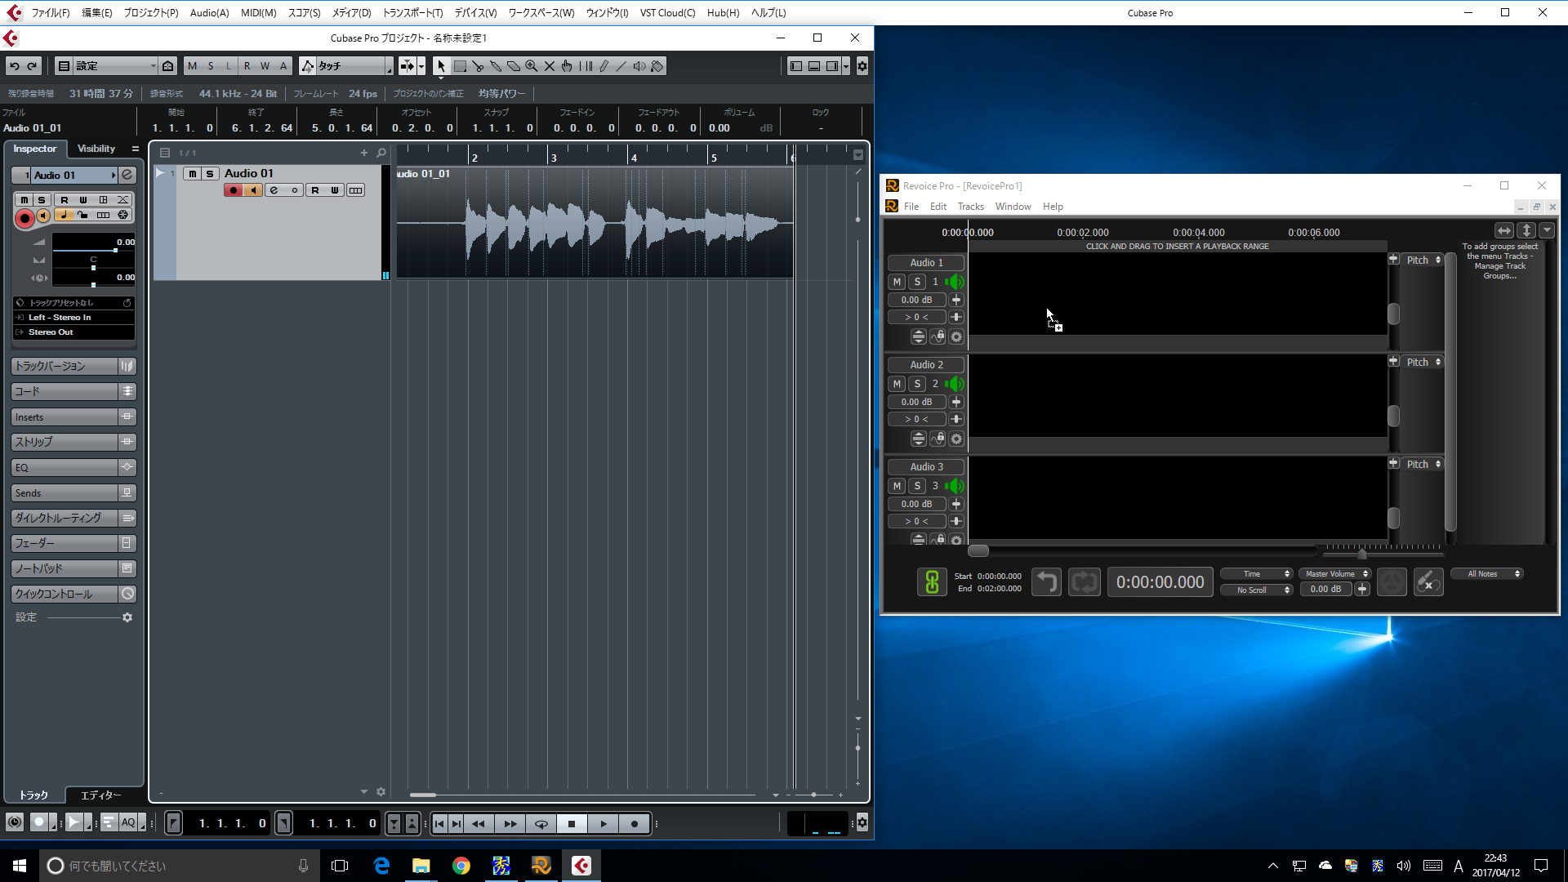Click the Play button in Cubase transport

pyautogui.click(x=604, y=824)
